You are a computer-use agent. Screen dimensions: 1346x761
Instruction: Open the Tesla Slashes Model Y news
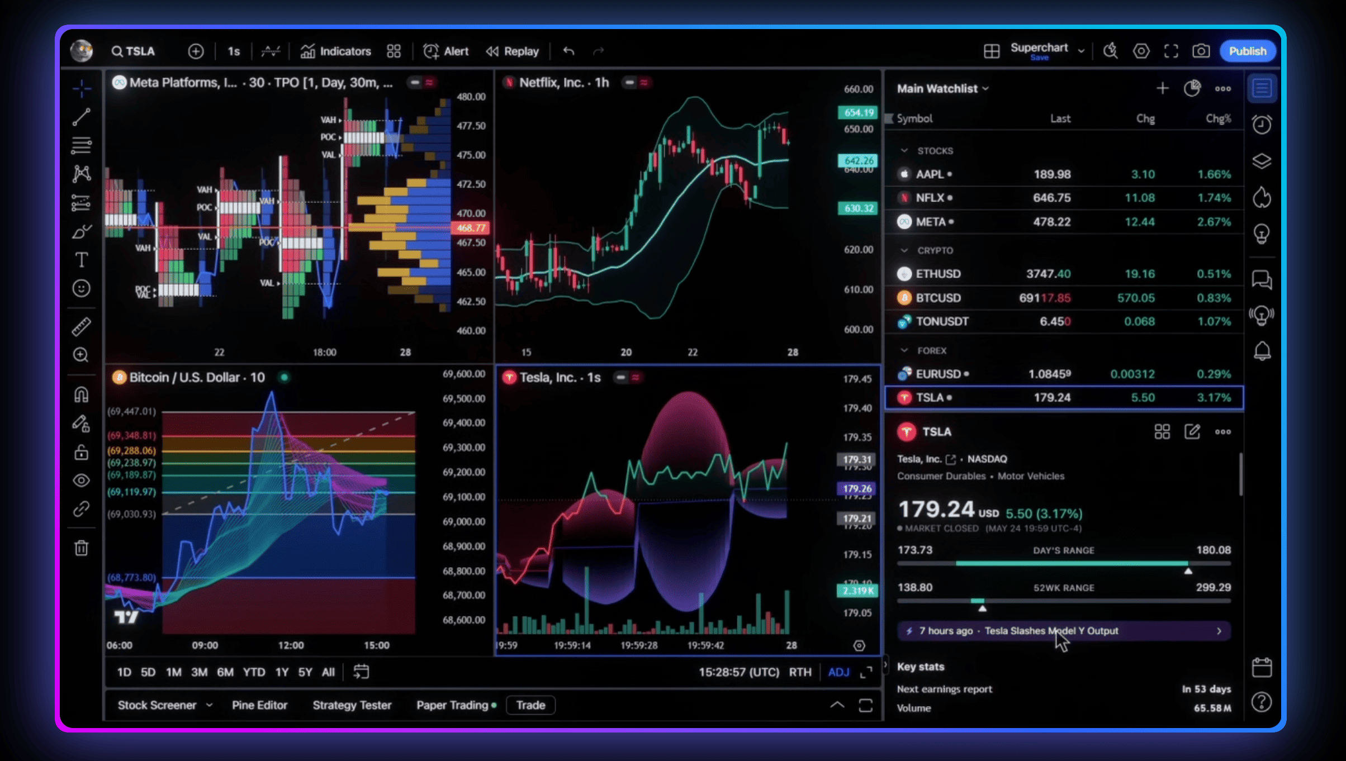[1063, 631]
